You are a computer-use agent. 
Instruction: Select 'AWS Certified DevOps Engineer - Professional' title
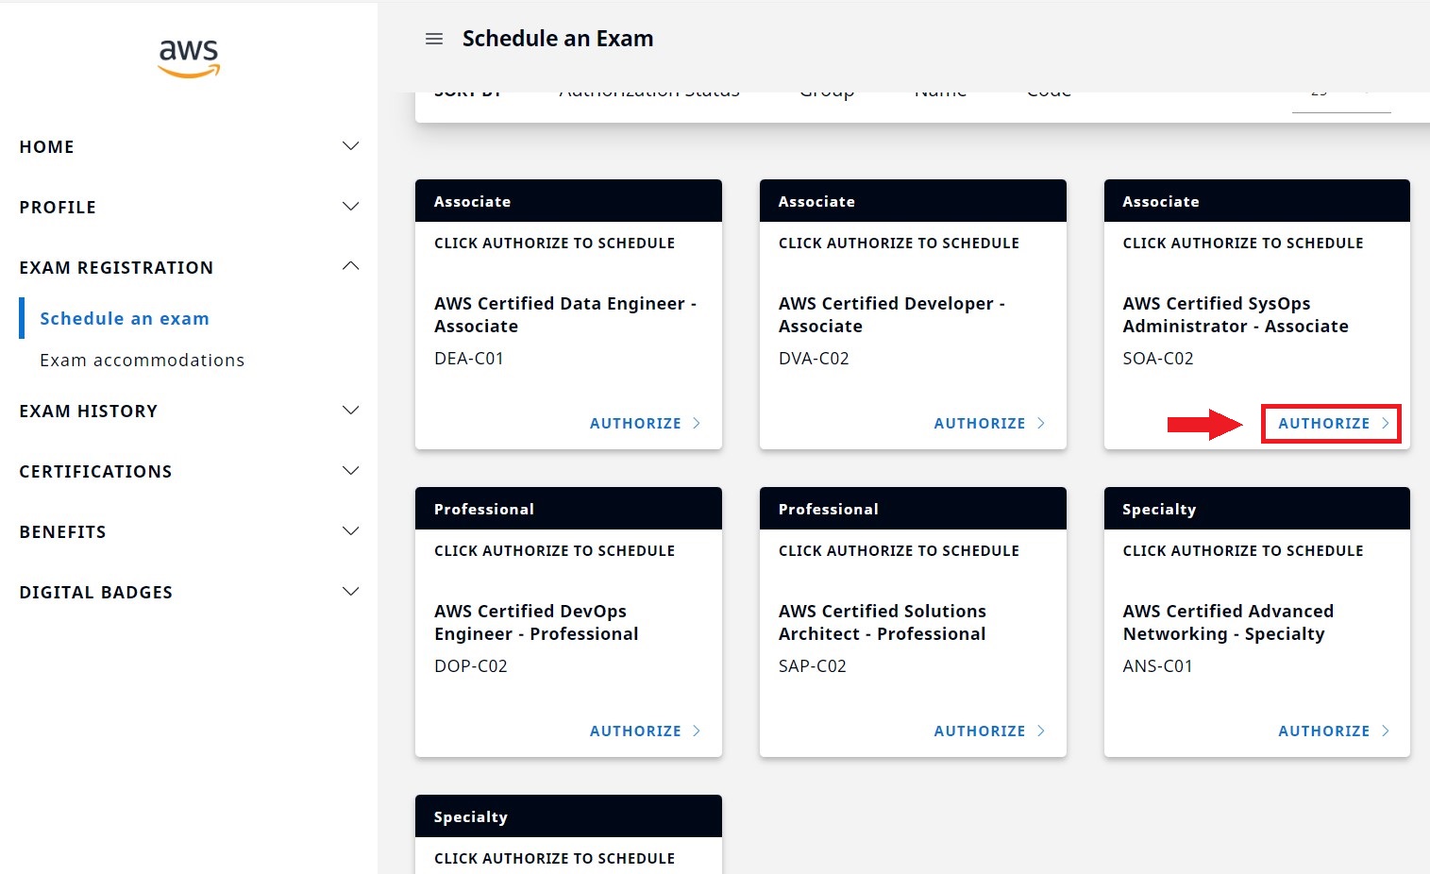(536, 623)
